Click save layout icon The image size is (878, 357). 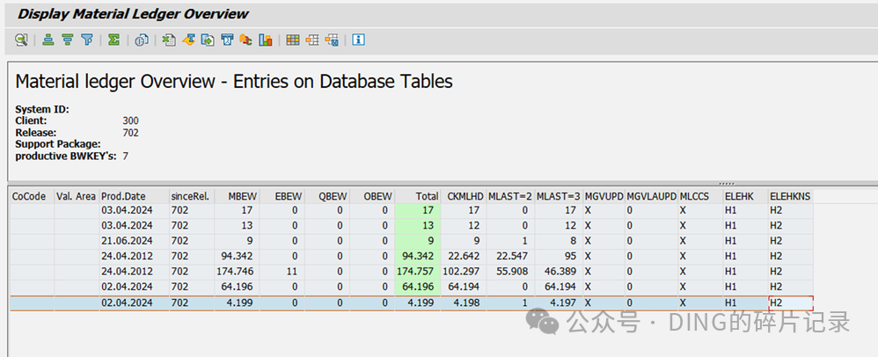pos(332,40)
